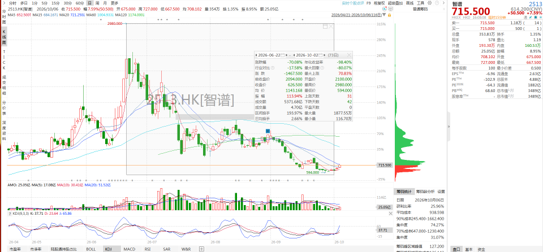Switch indicator to MACD
Viewport: 543px width, 252px height.
(x=130, y=249)
